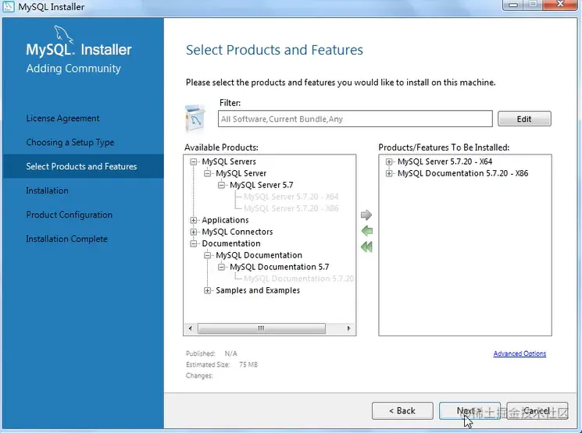Select grayed MySQL Documentation 5.7.20 in Available Products
This screenshot has width=582, height=433.
coord(298,279)
